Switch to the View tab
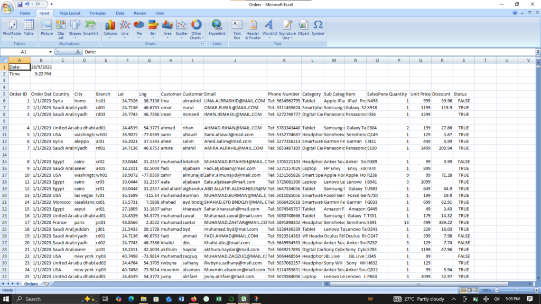 coord(160,13)
